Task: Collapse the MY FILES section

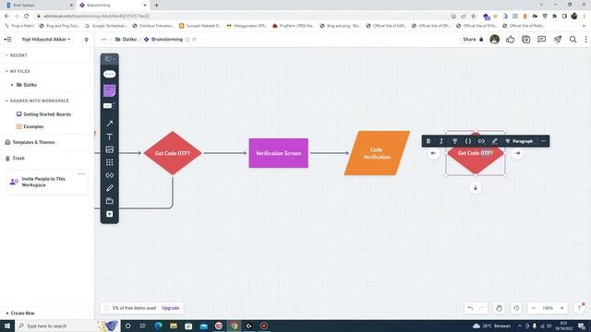Action: pos(18,71)
